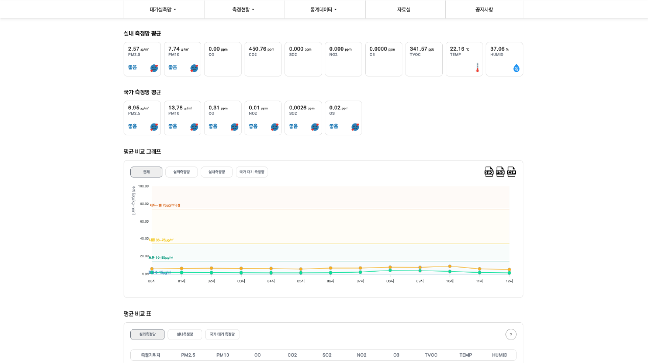Go to the 자료실 menu
Image resolution: width=648 pixels, height=363 pixels.
(x=404, y=9)
